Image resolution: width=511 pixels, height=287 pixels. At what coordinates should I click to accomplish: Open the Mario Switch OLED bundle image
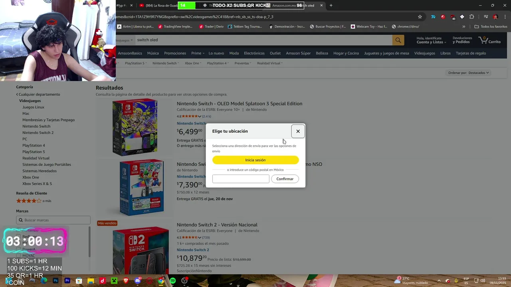141,187
